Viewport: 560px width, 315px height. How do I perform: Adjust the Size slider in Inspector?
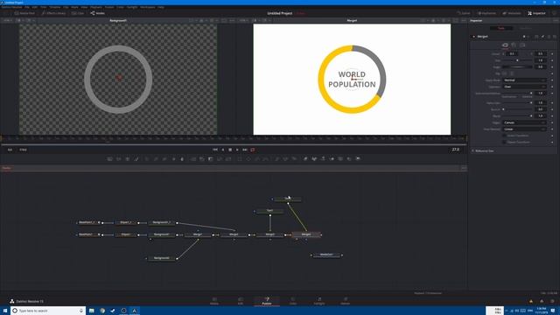(517, 60)
